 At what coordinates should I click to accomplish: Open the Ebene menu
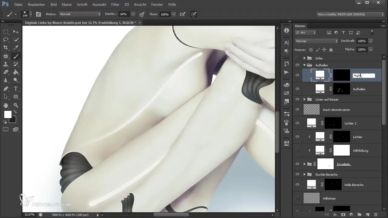click(67, 5)
